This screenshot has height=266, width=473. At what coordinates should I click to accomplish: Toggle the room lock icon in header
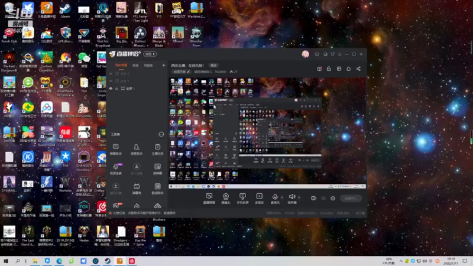[x=329, y=69]
